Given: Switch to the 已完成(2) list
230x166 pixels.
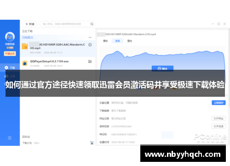Looking at the screenshot, I should [28, 38].
